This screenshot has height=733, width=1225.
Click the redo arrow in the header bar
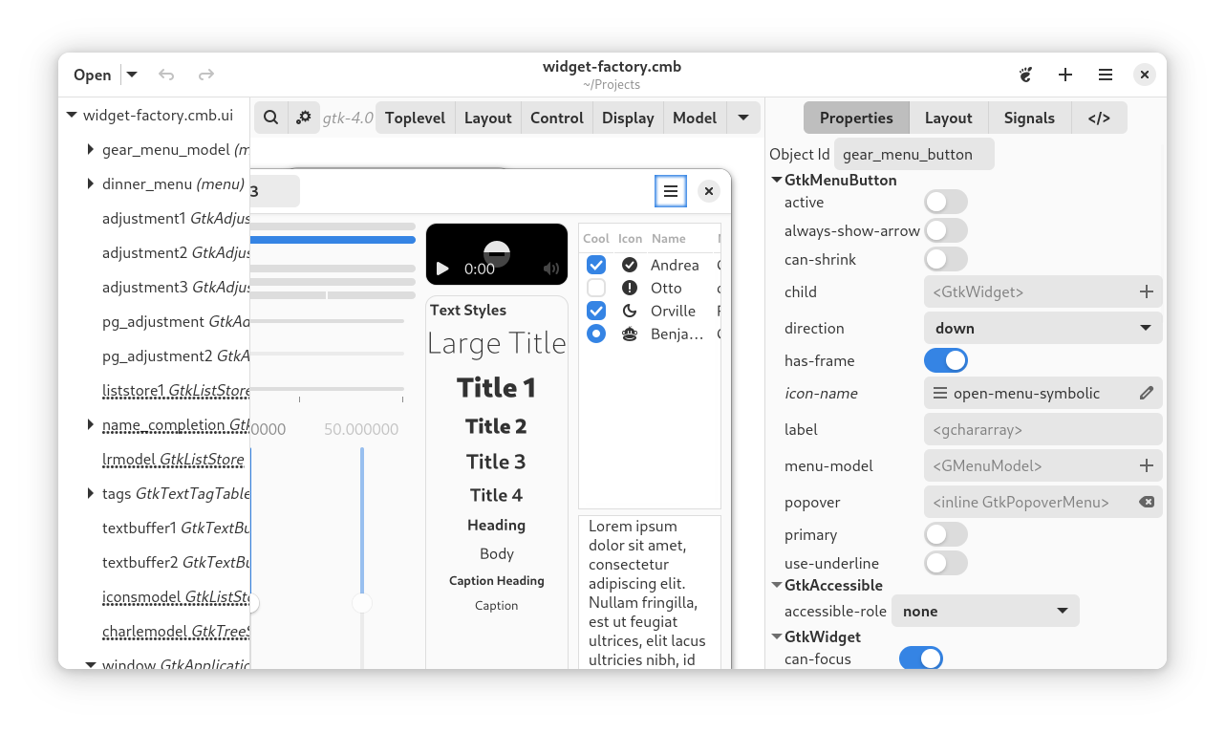[205, 75]
